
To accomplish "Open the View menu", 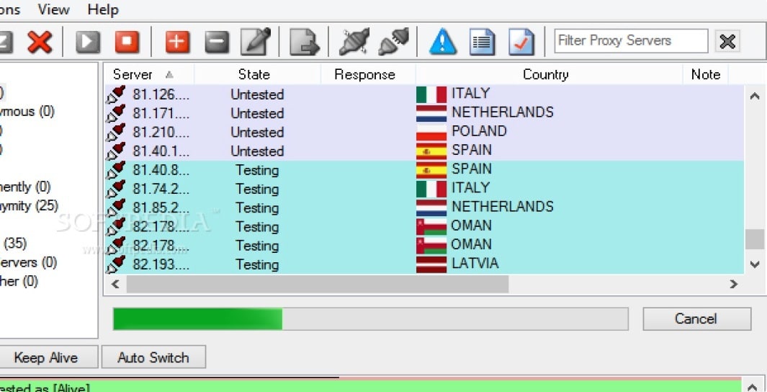I will (x=54, y=9).
